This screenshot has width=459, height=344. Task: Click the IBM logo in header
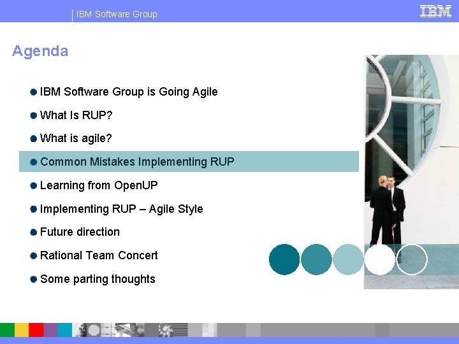pyautogui.click(x=435, y=11)
